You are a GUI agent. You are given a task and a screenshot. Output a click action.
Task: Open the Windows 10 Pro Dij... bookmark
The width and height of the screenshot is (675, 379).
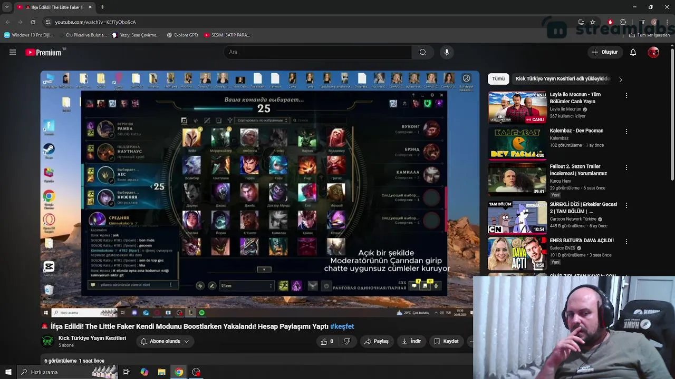pyautogui.click(x=28, y=35)
